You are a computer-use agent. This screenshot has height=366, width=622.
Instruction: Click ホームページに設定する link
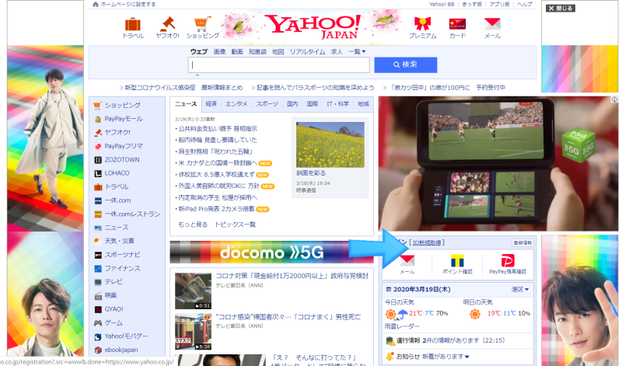(x=128, y=5)
